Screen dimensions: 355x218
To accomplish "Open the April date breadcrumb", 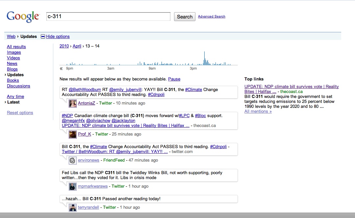I will (77, 46).
